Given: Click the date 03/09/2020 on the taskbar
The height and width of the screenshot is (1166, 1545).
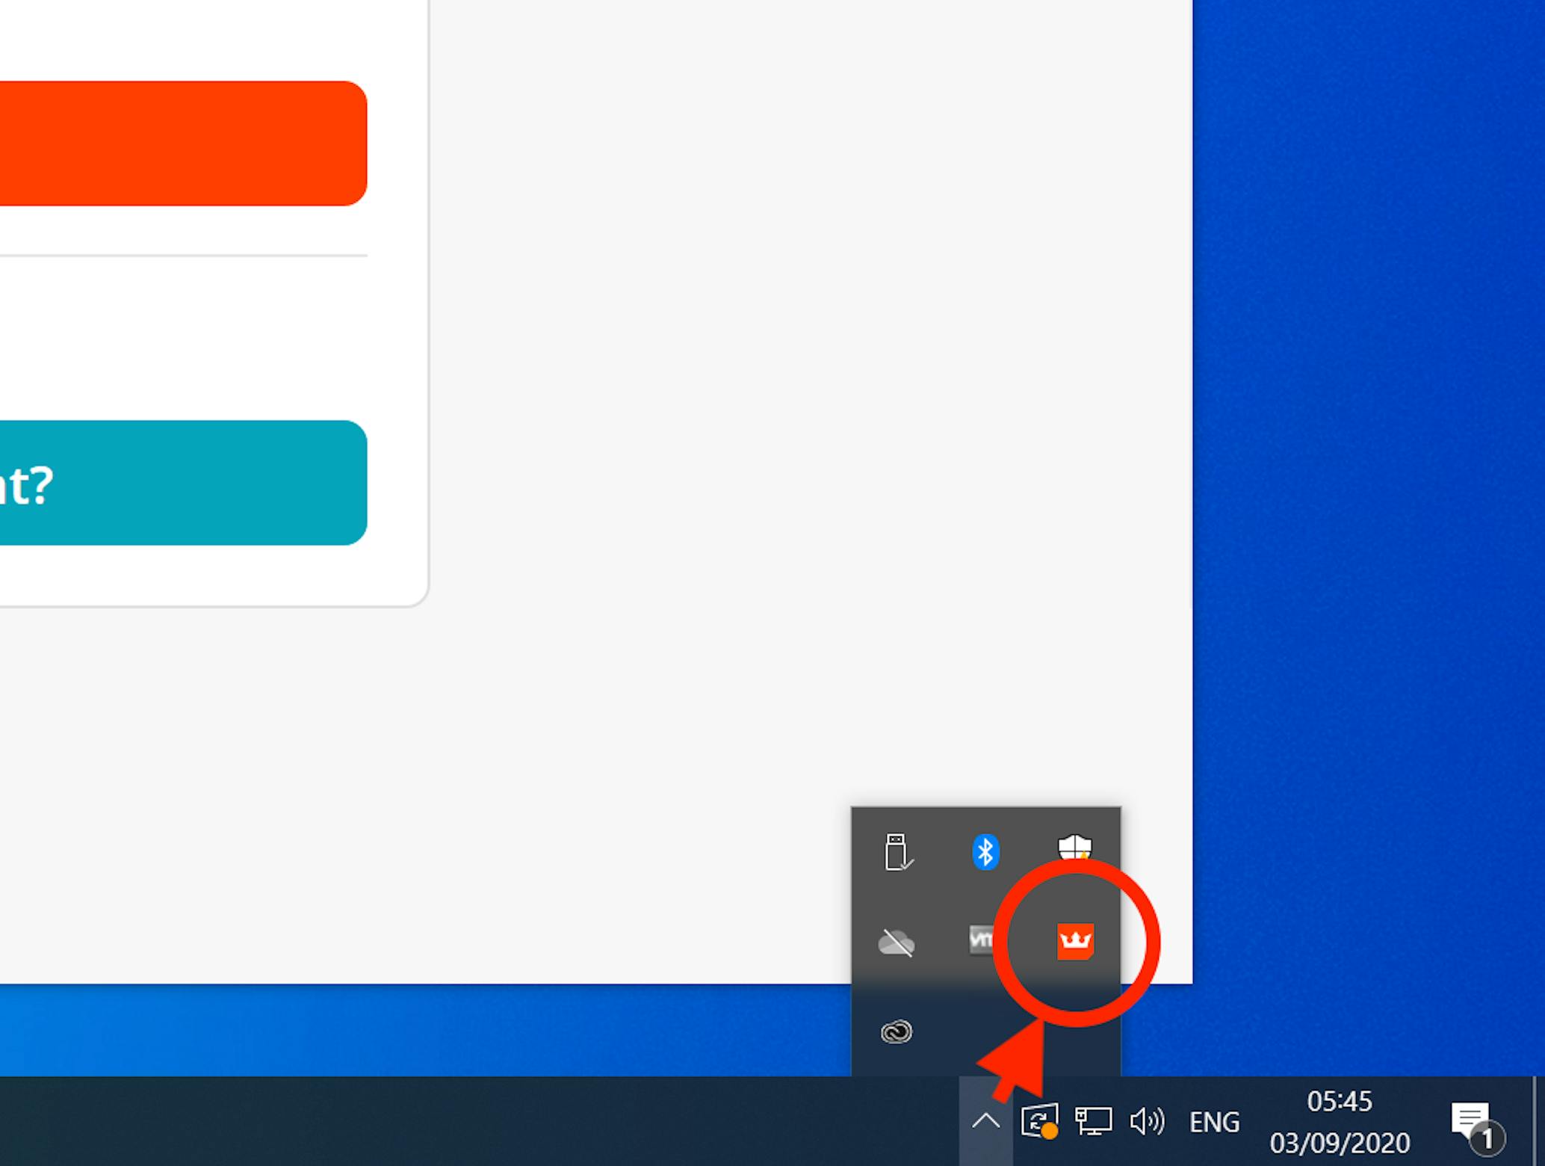Looking at the screenshot, I should coord(1341,1142).
